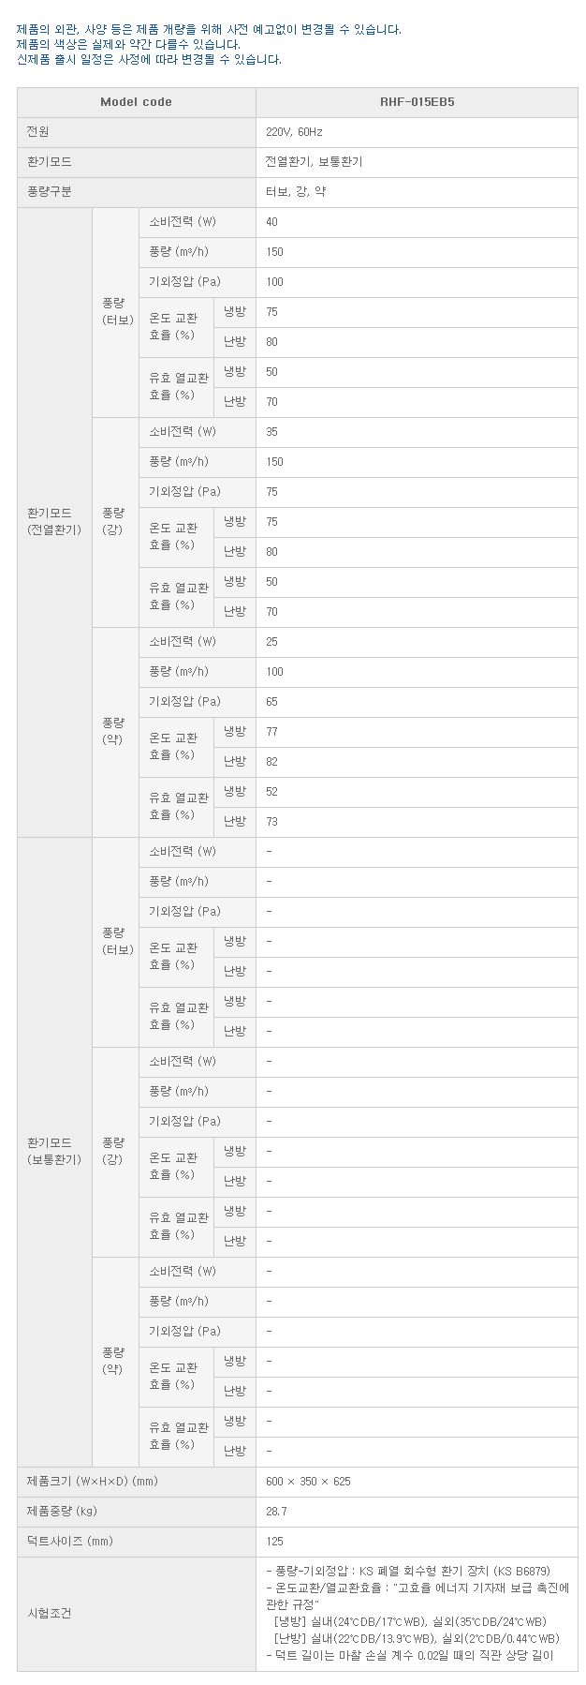Click the 풍량 (약) cell under 전열환기
The image size is (586, 1685).
[x=115, y=732]
